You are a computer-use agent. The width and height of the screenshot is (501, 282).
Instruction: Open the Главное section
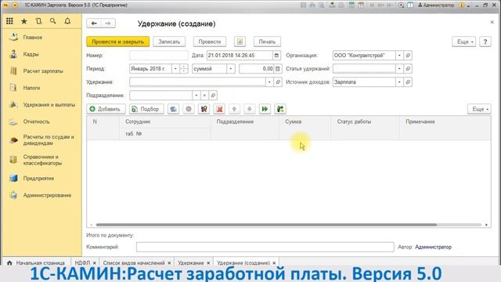(33, 38)
